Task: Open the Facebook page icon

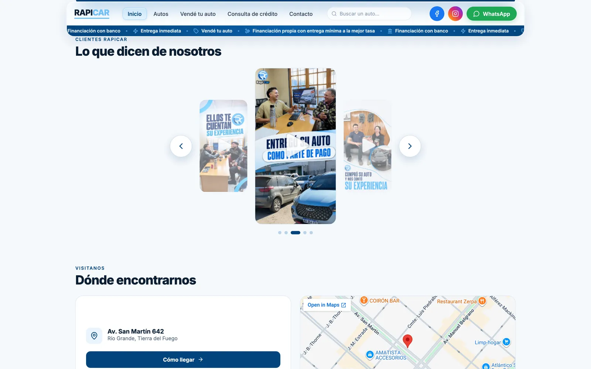Action: (x=437, y=14)
